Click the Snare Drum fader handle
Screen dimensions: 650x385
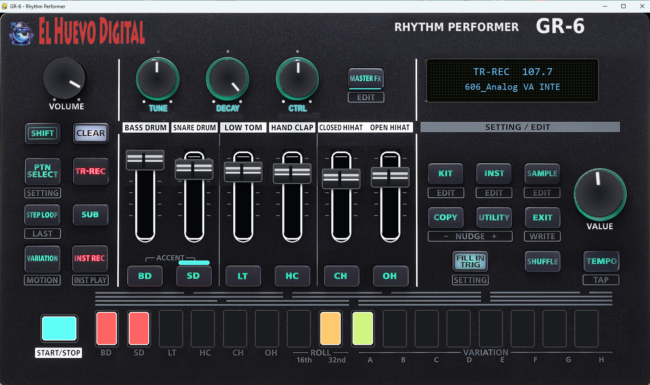click(194, 169)
